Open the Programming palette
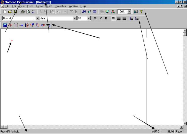Image resolution: width=187 pixels, height=134 pixels. click(37, 25)
